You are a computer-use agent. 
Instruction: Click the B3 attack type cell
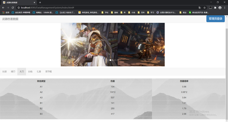(x=41, y=114)
